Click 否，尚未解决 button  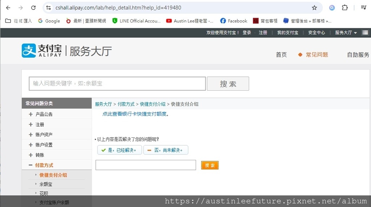[x=166, y=150]
